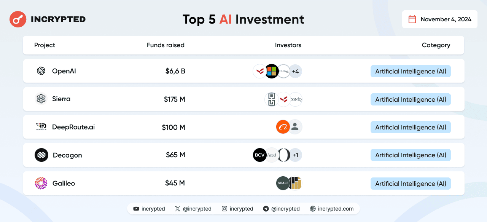487x222 pixels.
Task: Click the Decagon logo icon
Action: [41, 155]
